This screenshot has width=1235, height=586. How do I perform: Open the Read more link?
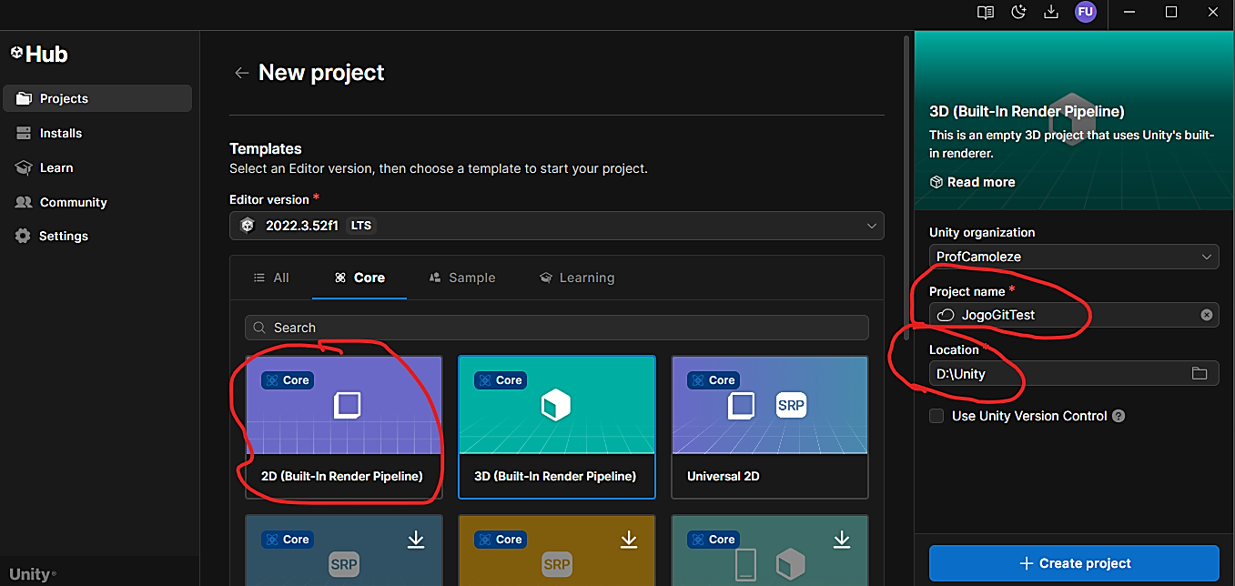(972, 182)
